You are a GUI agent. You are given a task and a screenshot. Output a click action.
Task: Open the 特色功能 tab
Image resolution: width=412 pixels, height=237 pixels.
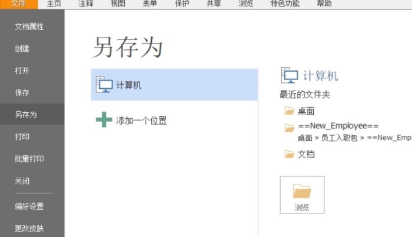(285, 4)
